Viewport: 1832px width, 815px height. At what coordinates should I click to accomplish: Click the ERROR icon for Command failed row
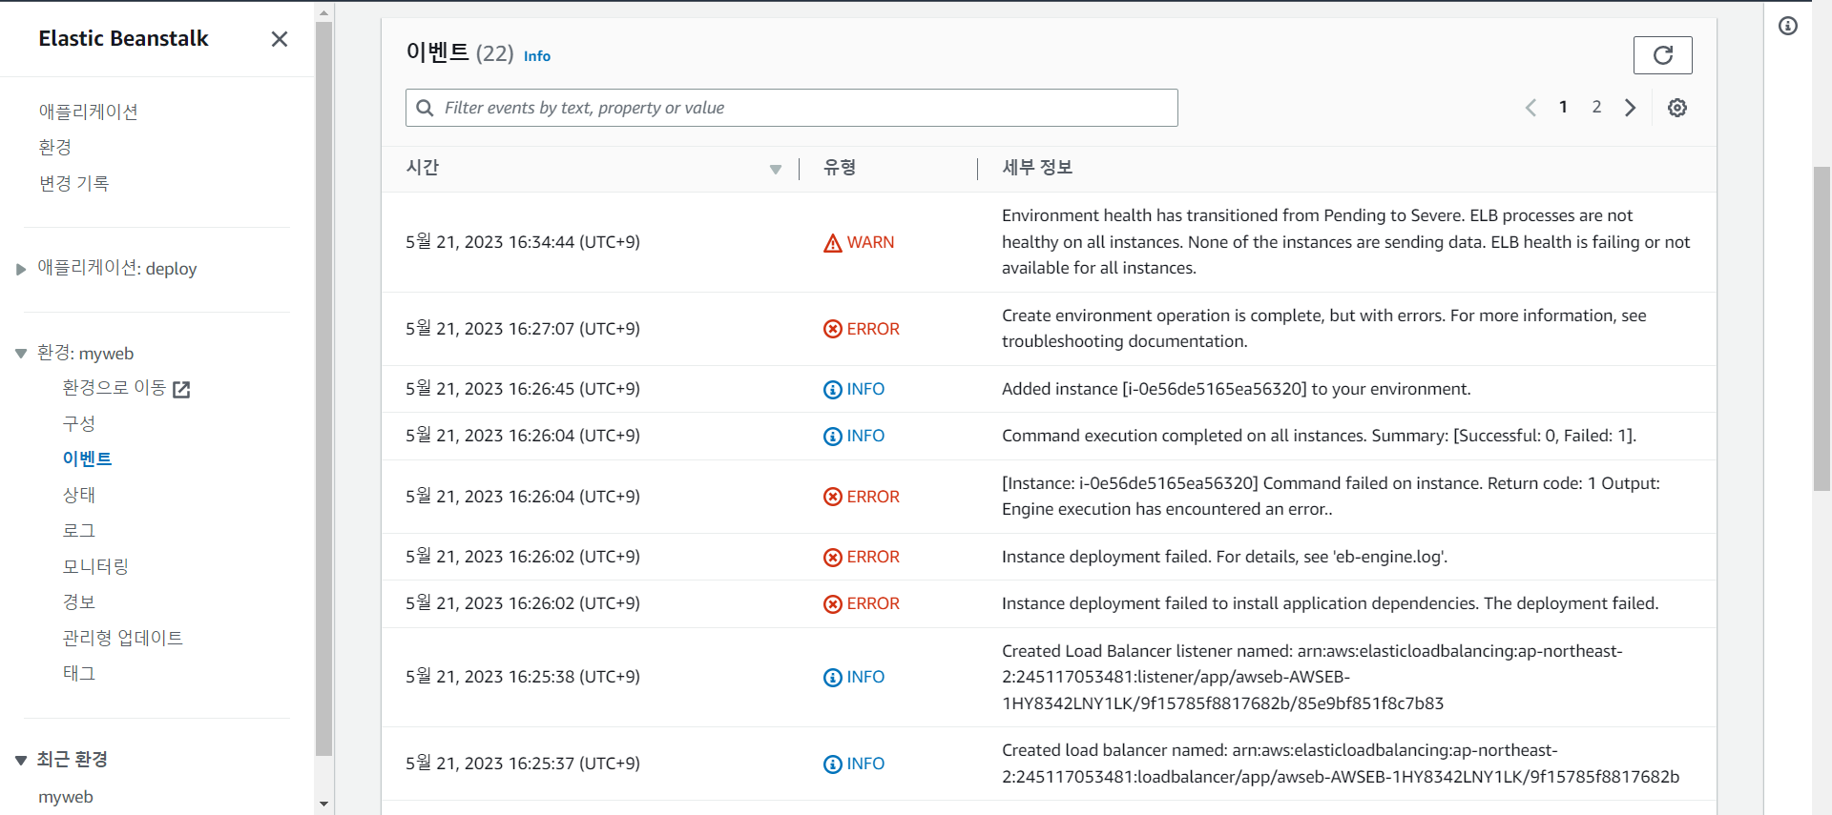click(833, 497)
